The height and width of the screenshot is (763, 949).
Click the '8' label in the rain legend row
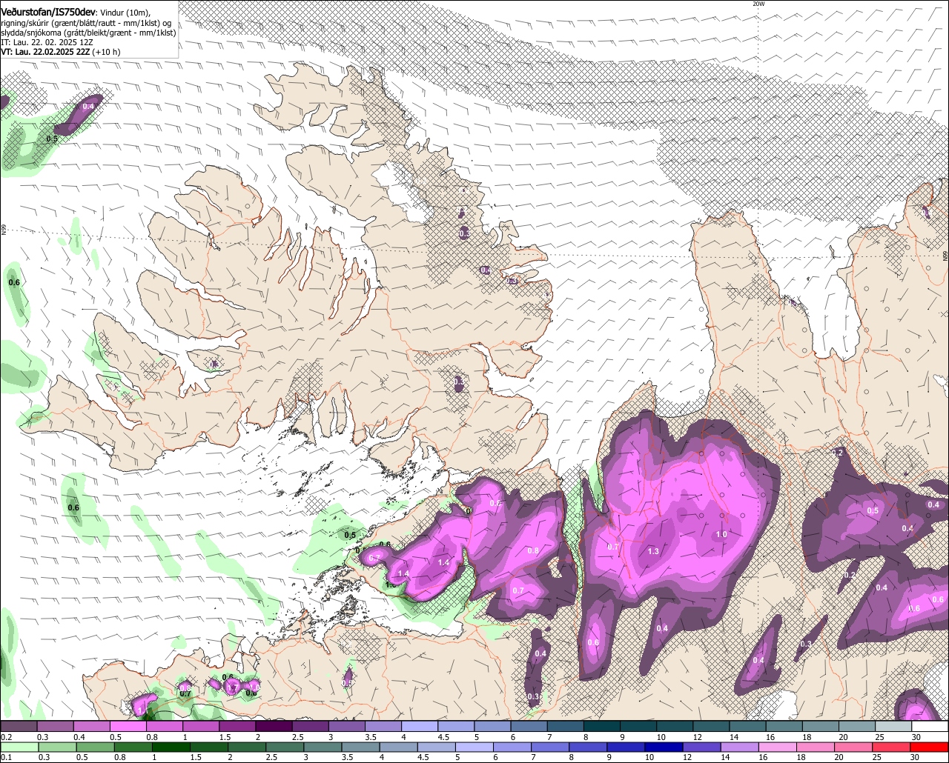(571, 758)
